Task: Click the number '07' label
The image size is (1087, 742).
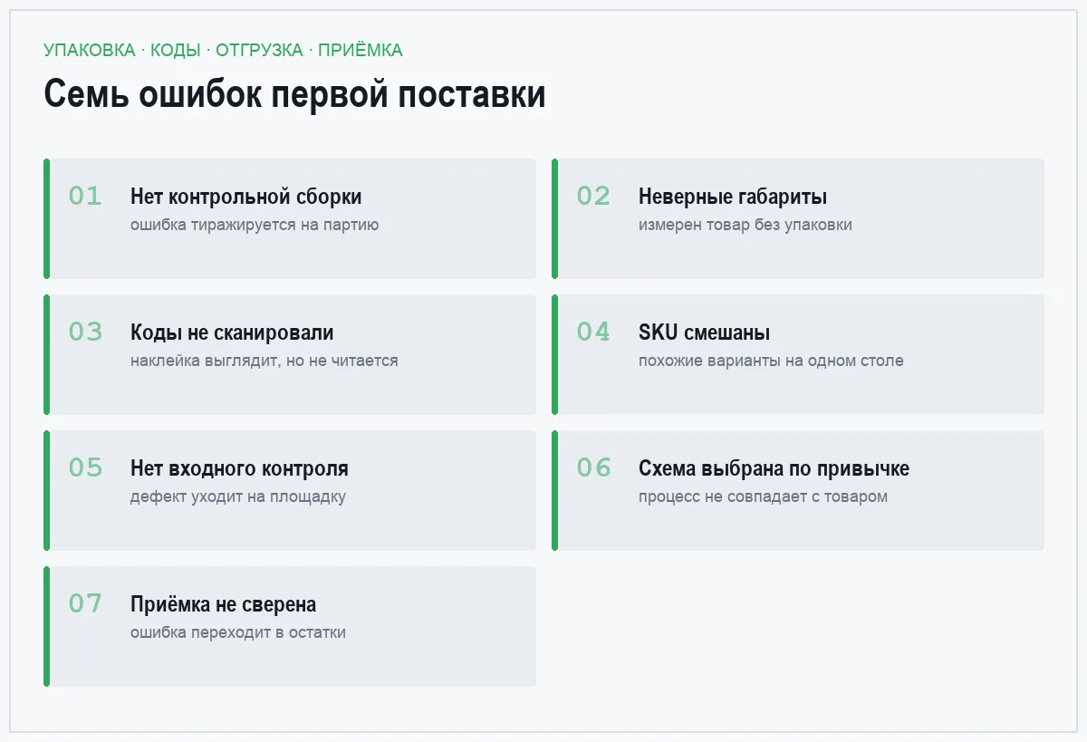Action: coord(86,603)
